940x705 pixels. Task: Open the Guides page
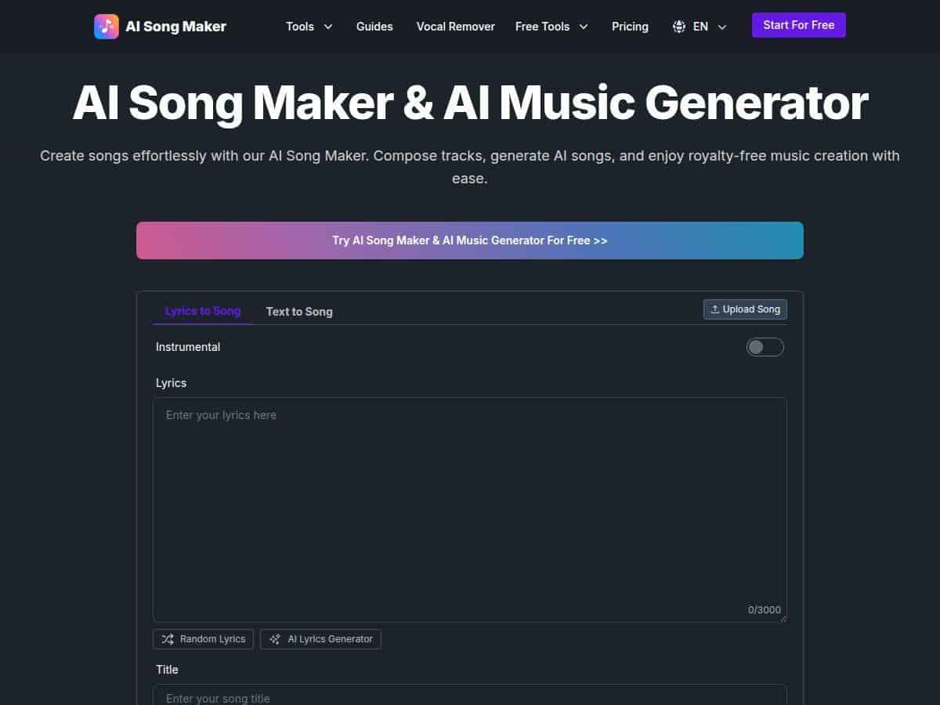[374, 26]
